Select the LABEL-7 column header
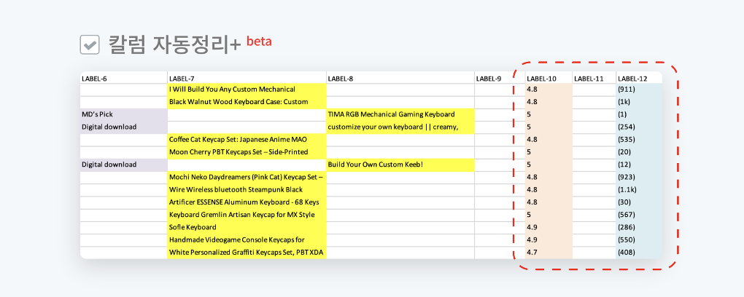 tap(182, 79)
